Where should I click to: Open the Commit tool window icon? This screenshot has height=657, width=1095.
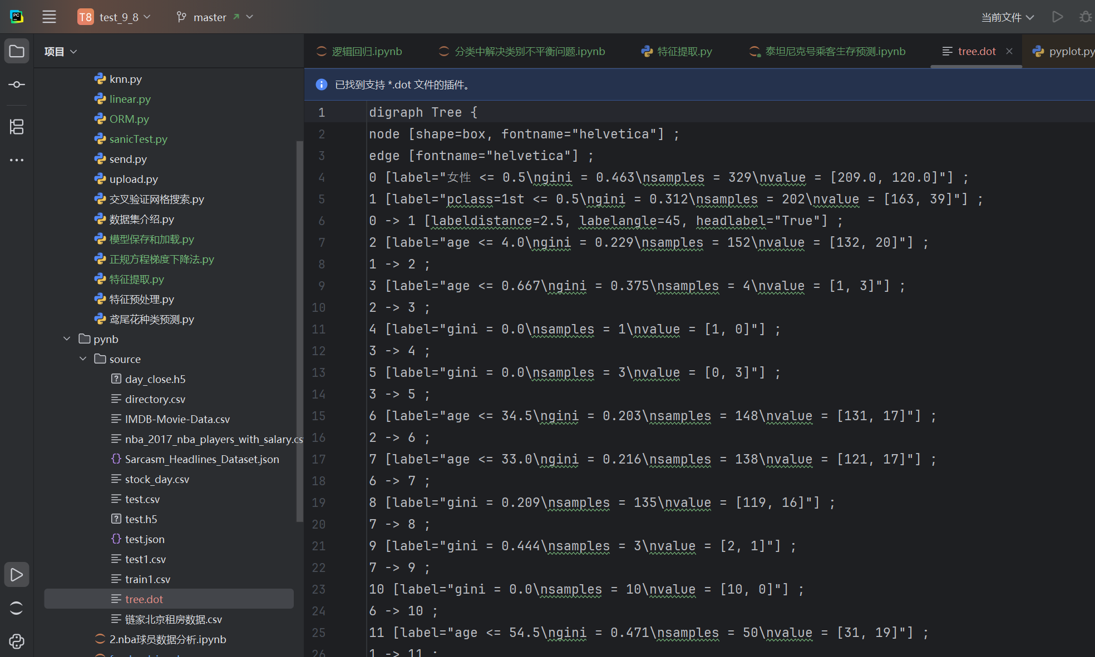(17, 84)
